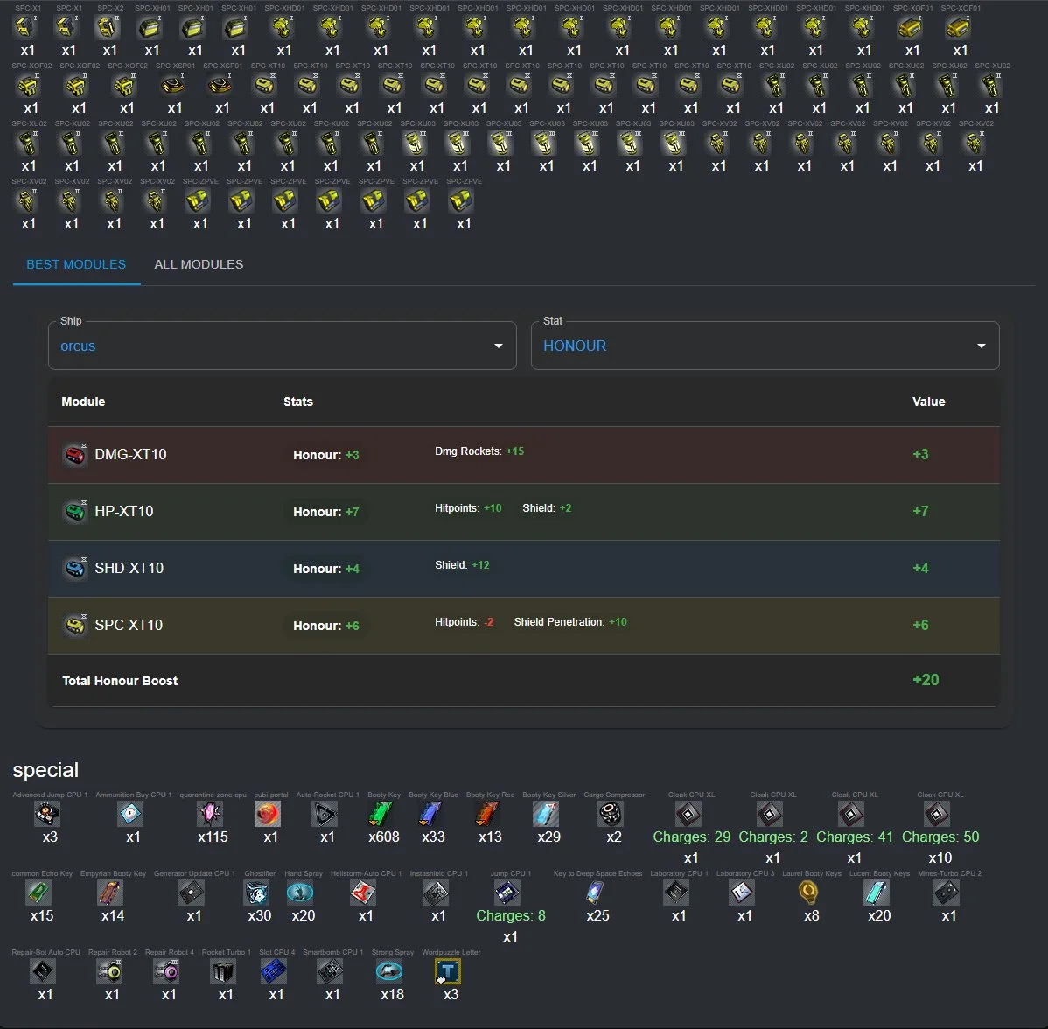1048x1029 pixels.
Task: Click the Wordpuzzle Letter T icon
Action: [450, 972]
